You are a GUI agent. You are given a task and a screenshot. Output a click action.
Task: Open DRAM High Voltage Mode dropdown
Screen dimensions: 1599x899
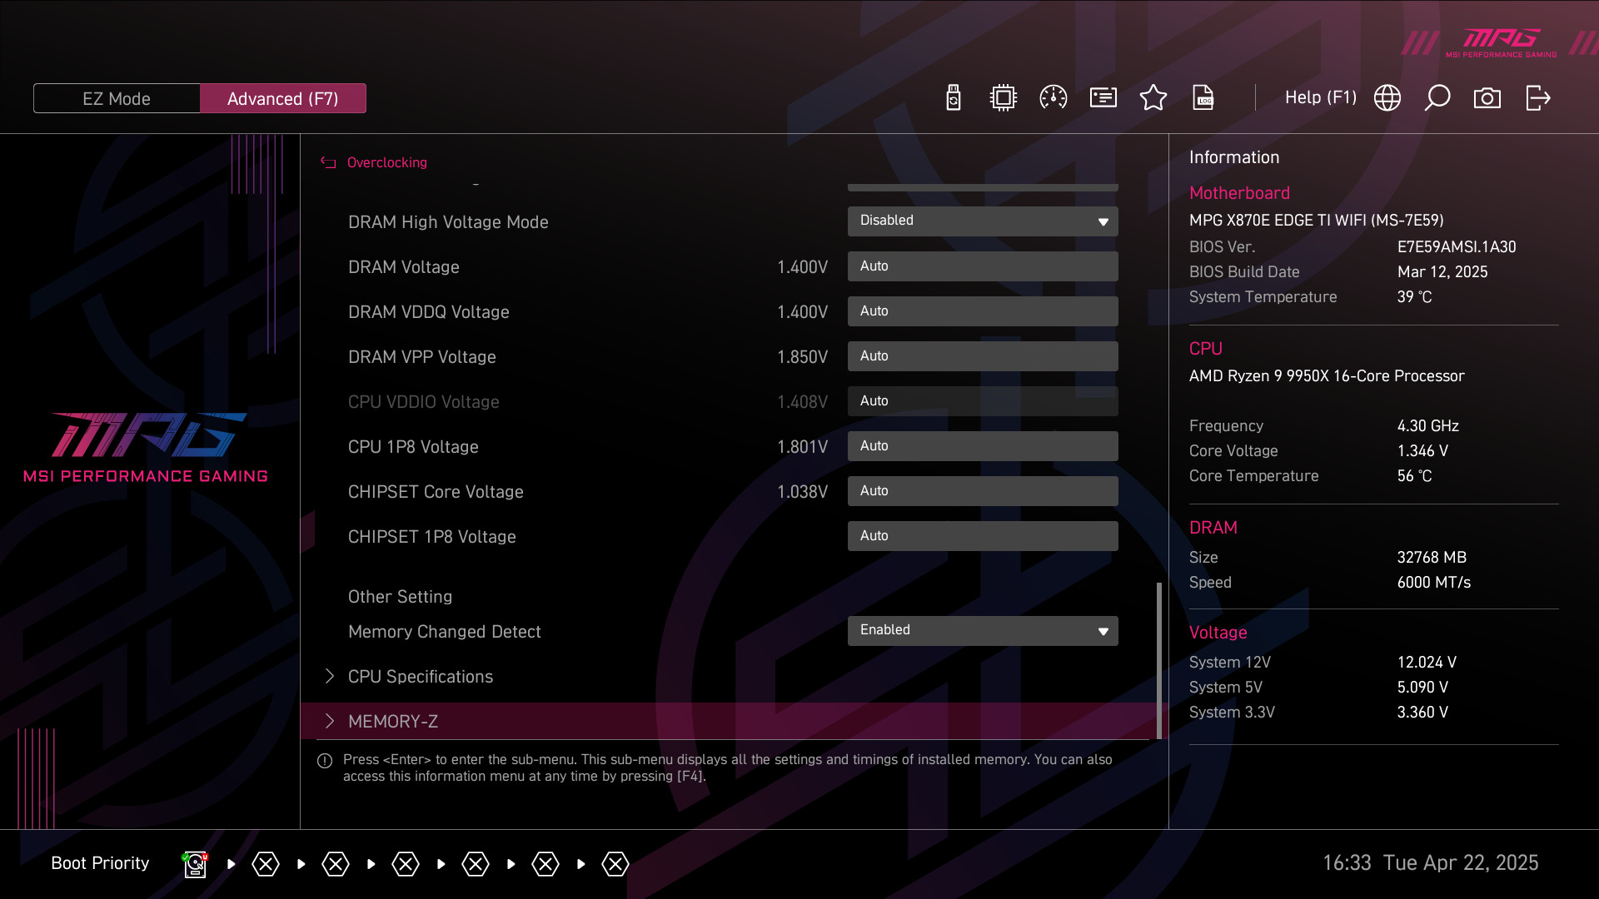983,221
